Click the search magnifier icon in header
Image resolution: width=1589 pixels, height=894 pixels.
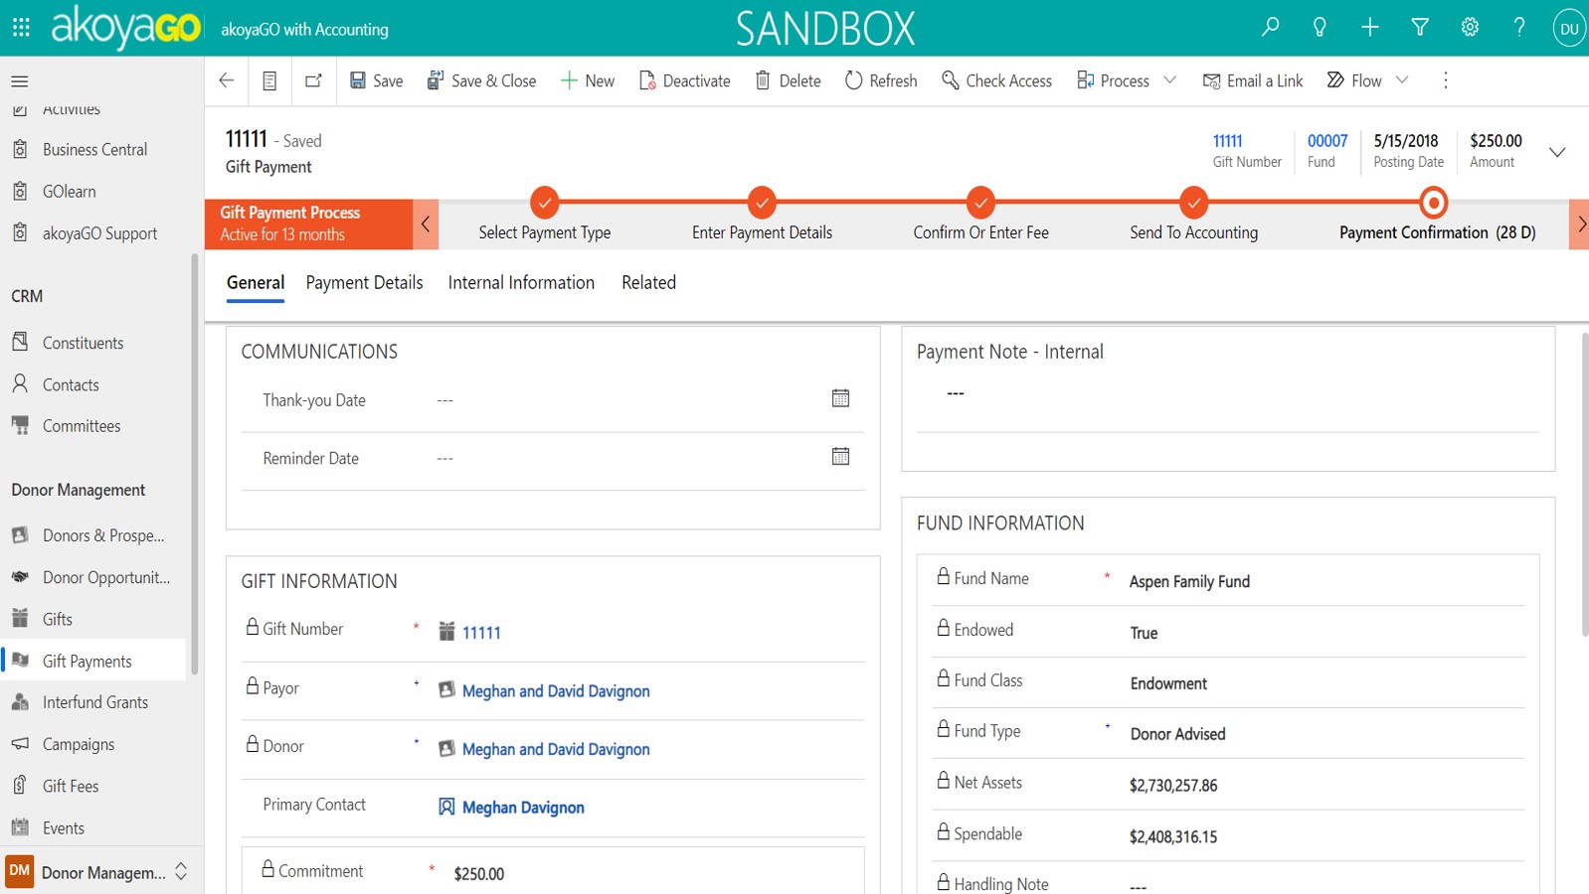click(x=1270, y=28)
